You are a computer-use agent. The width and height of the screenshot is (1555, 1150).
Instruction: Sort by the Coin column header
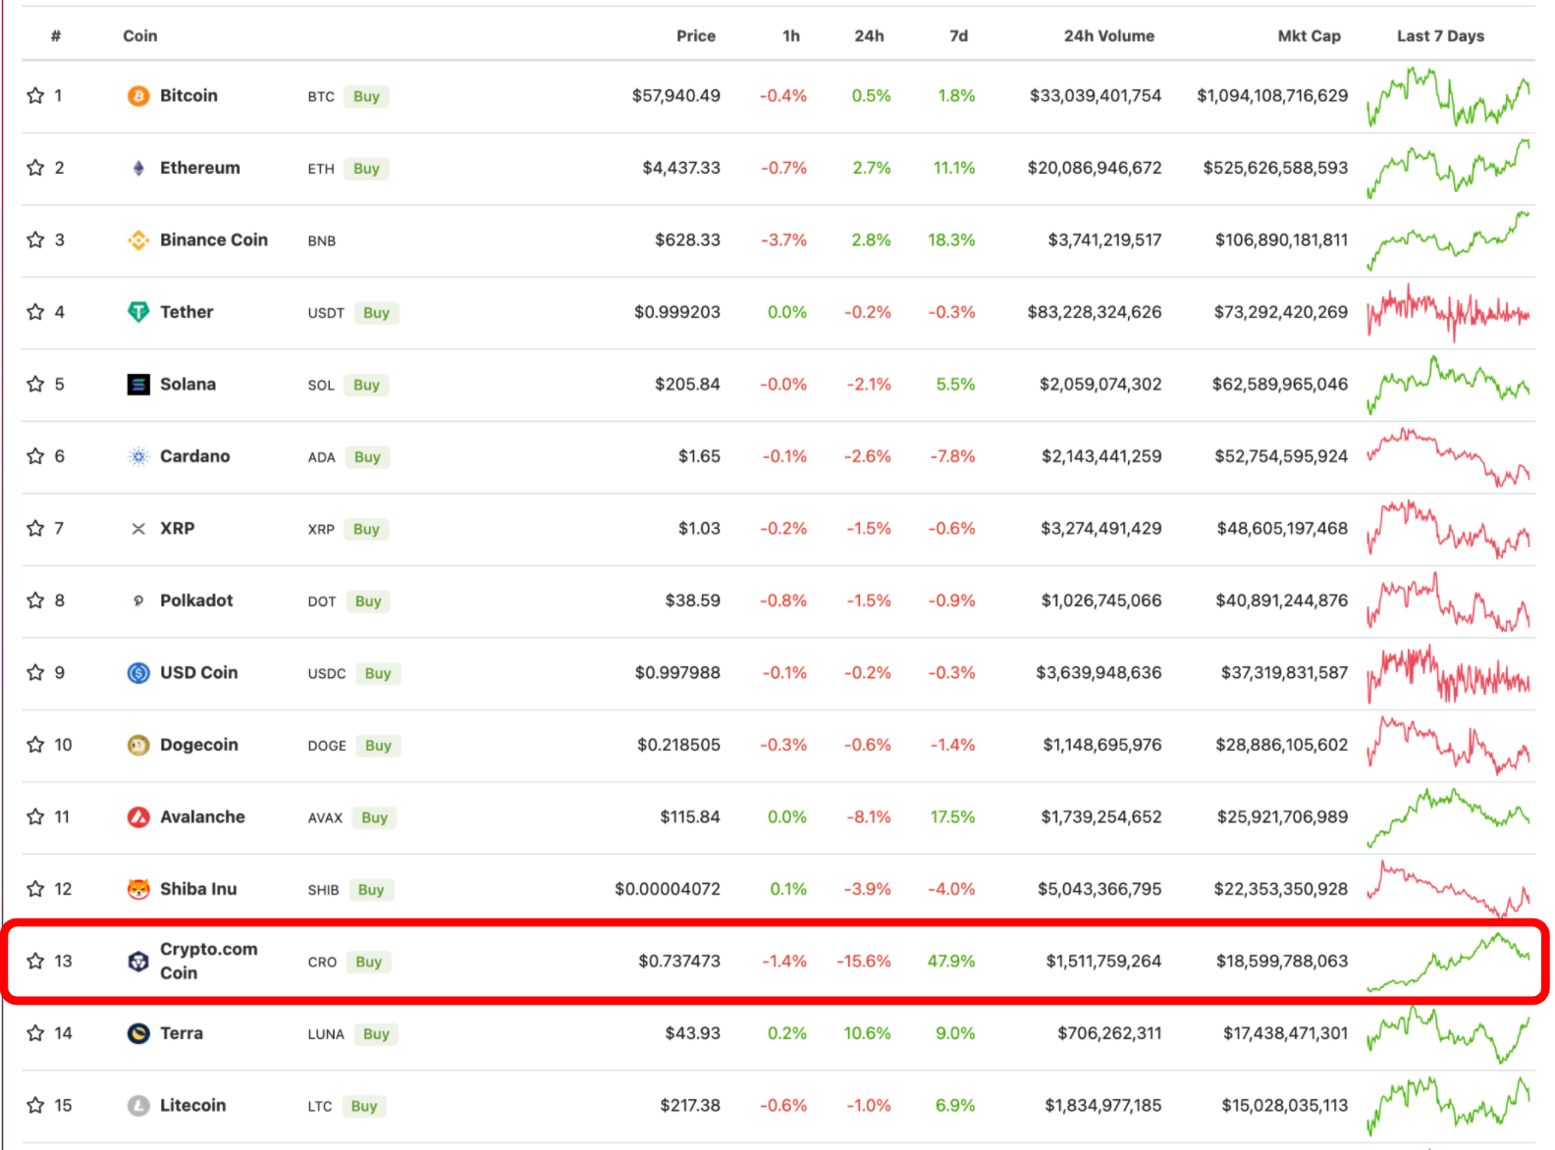pos(140,36)
